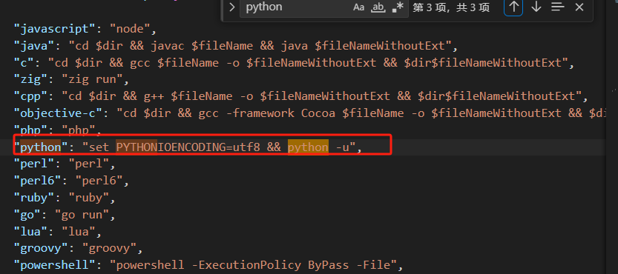Screen dimensions: 618x274
Task: Expand replace field chevron in find widget
Action: (231, 7)
